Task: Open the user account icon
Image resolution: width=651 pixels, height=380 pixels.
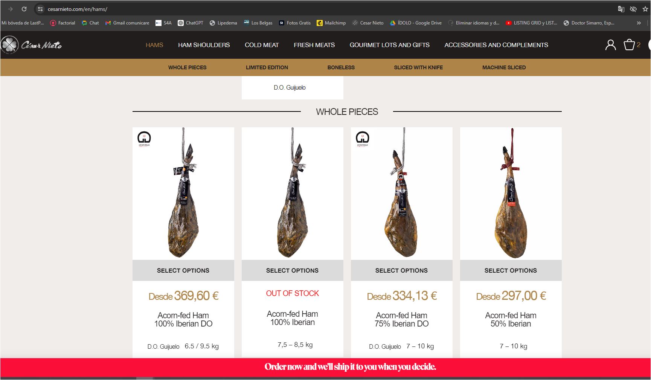Action: coord(610,45)
